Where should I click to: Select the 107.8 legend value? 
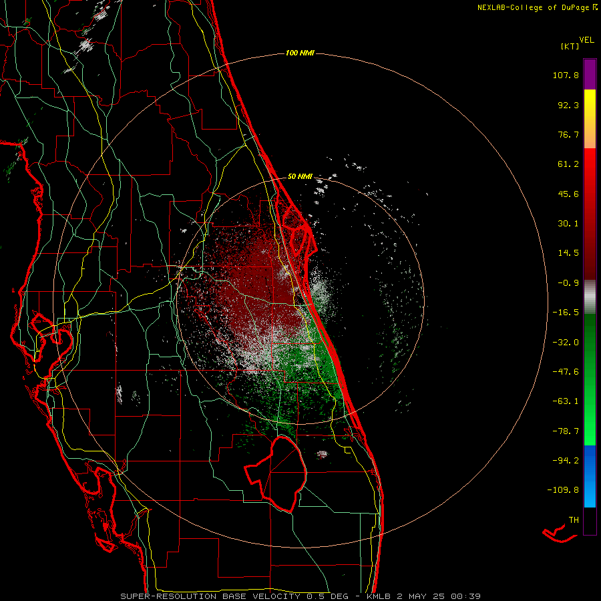click(566, 75)
